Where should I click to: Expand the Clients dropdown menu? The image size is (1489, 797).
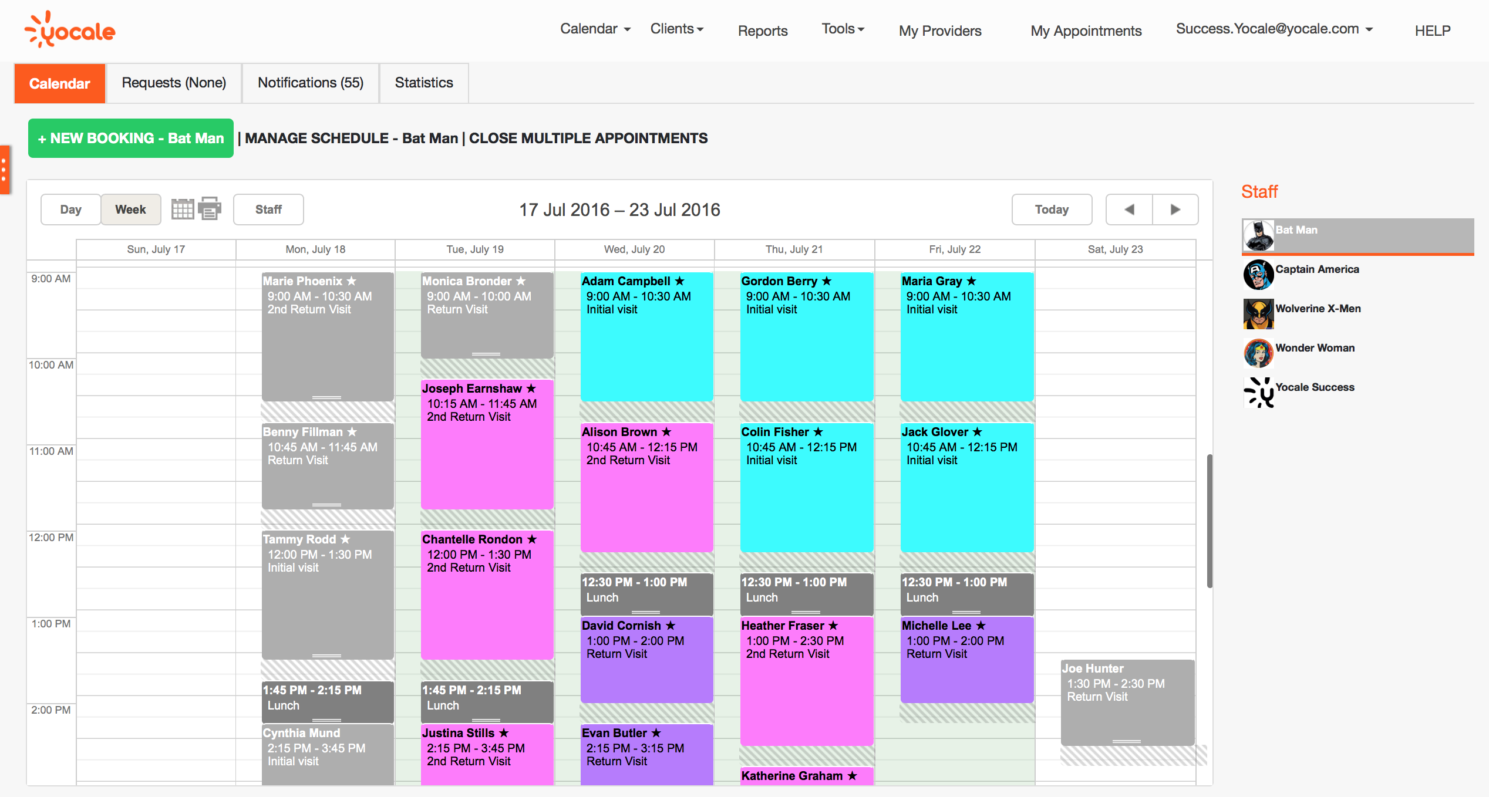[676, 29]
